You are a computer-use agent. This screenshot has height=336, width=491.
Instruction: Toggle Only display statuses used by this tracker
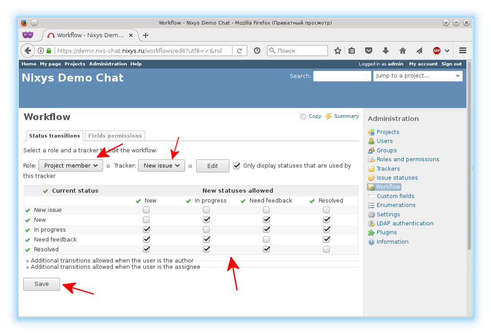pos(237,166)
